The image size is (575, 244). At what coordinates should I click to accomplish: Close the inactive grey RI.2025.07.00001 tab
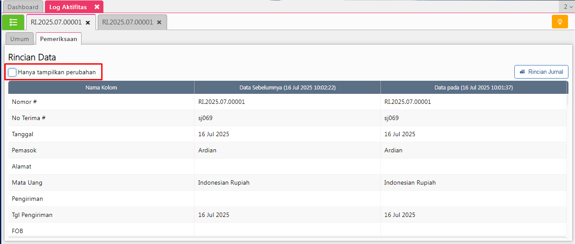pos(159,22)
